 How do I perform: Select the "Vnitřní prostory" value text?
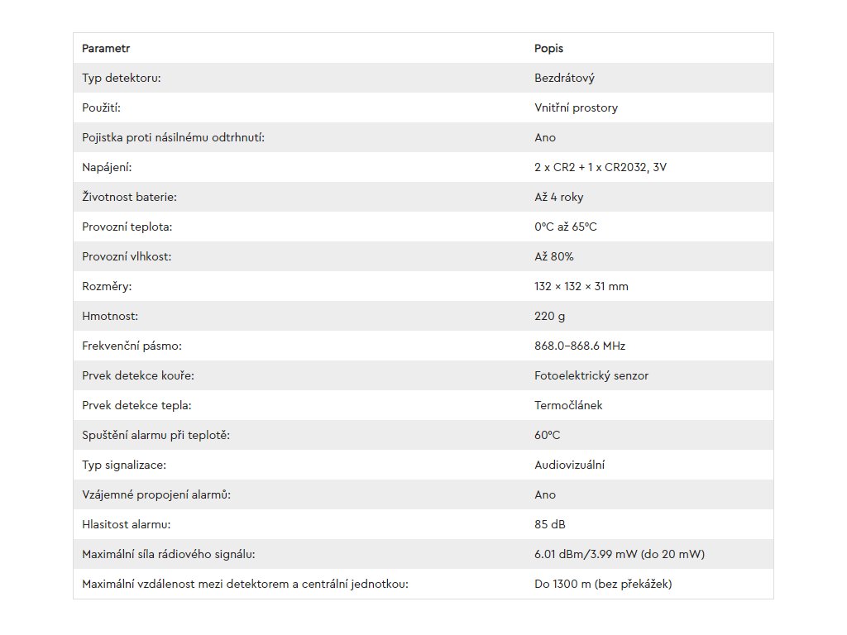coord(576,107)
